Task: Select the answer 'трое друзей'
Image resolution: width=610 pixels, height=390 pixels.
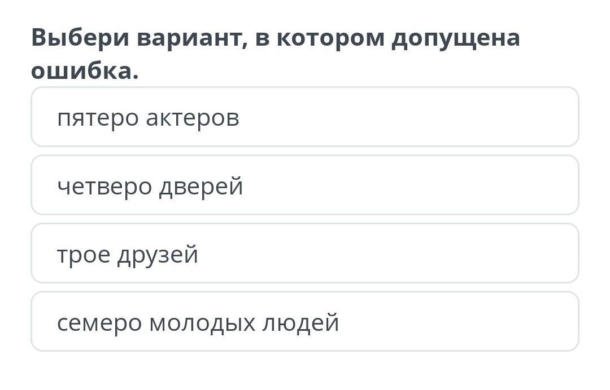Action: click(304, 253)
